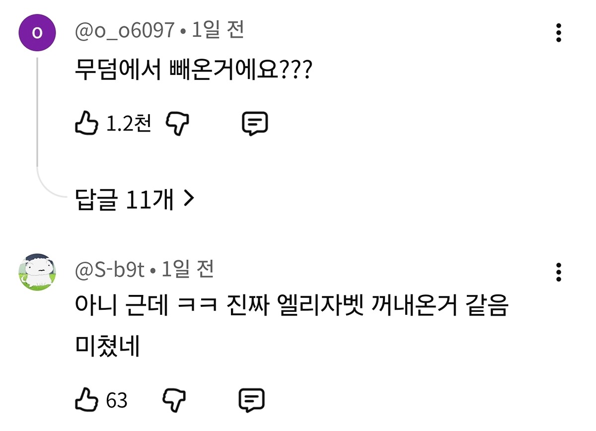Dislike the comment '무덤에서 빼온거에요???'
Image resolution: width=596 pixels, height=431 pixels.
click(x=177, y=124)
